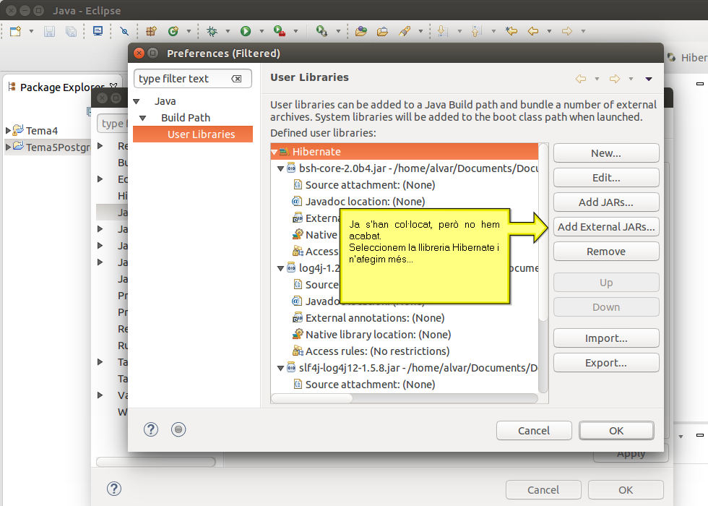Screen dimensions: 708x506
Task: Click the Open Type icon
Action: [x=361, y=31]
